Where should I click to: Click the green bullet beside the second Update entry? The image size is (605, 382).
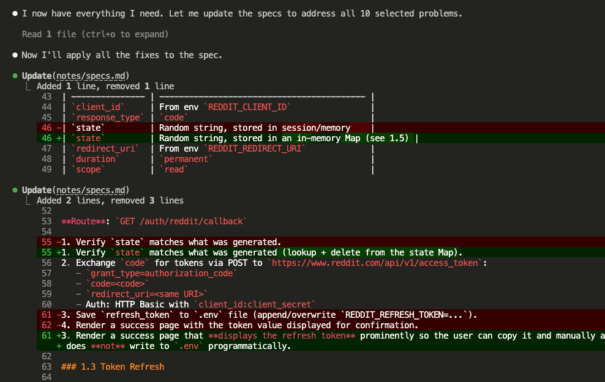click(14, 190)
